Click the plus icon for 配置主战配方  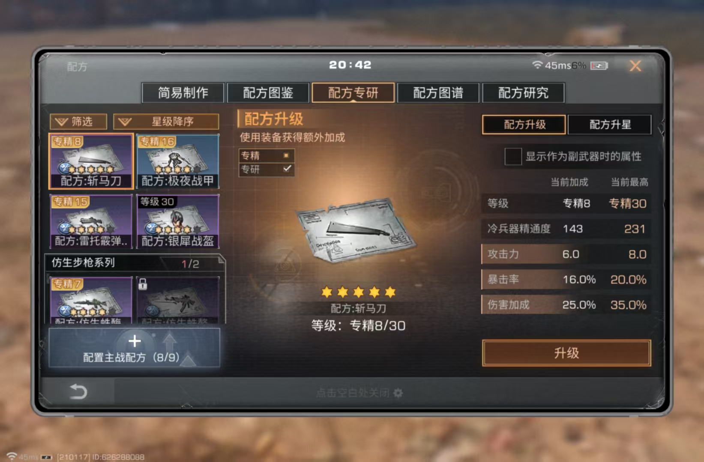coord(135,341)
